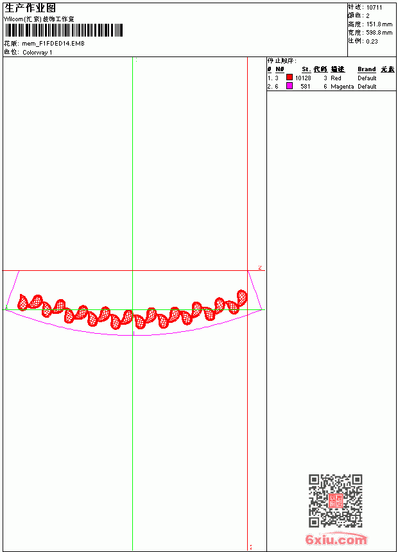Screen dimensions: 398x552
Task: Click the '生产作业图' title heading
Action: pos(30,8)
